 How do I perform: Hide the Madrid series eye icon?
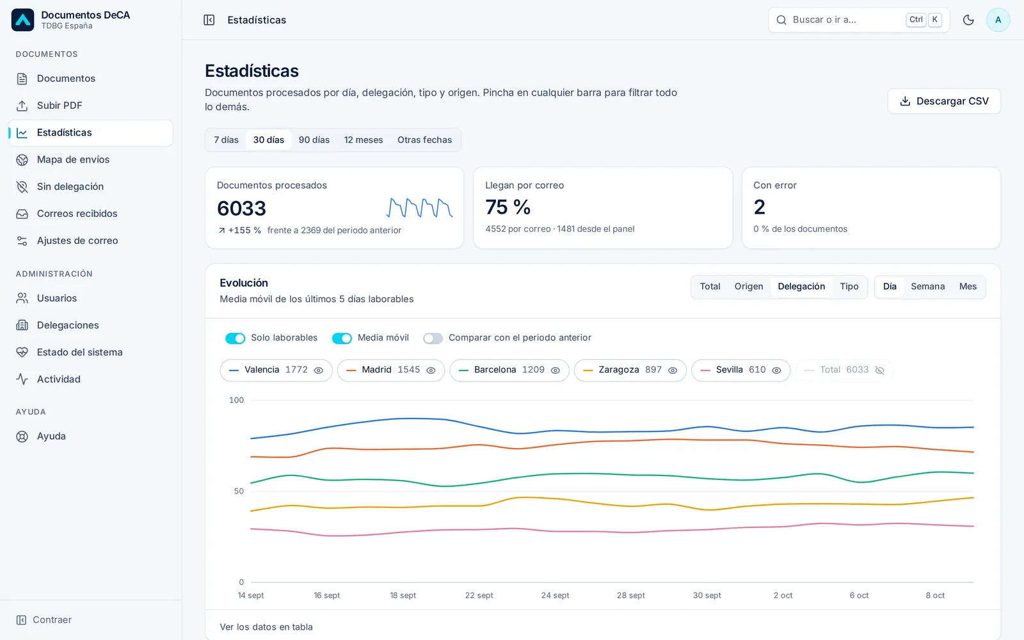coord(431,370)
